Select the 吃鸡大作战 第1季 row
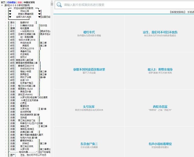This screenshot has height=157, width=194. click(29, 138)
